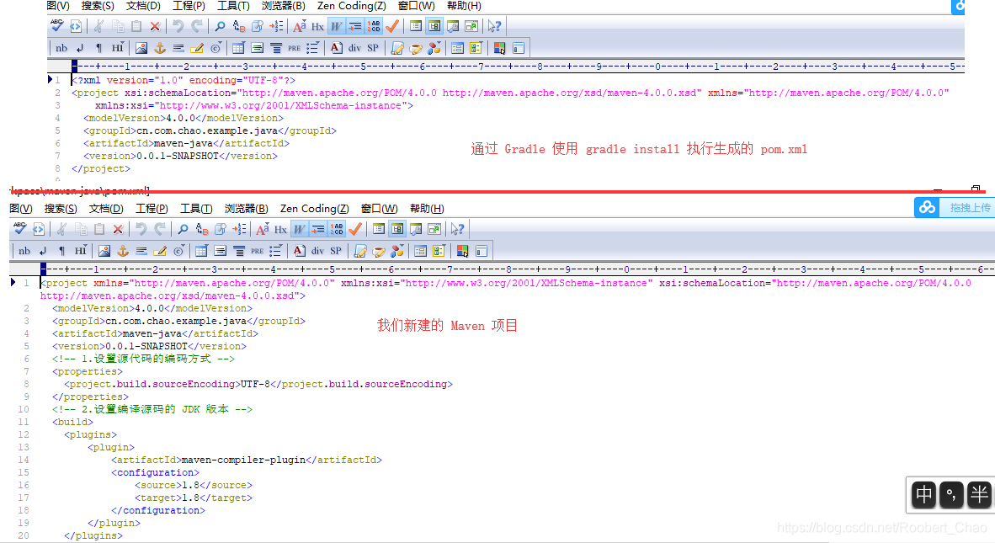Click the 拖拽上传 upload button
The height and width of the screenshot is (543, 995).
tap(954, 207)
